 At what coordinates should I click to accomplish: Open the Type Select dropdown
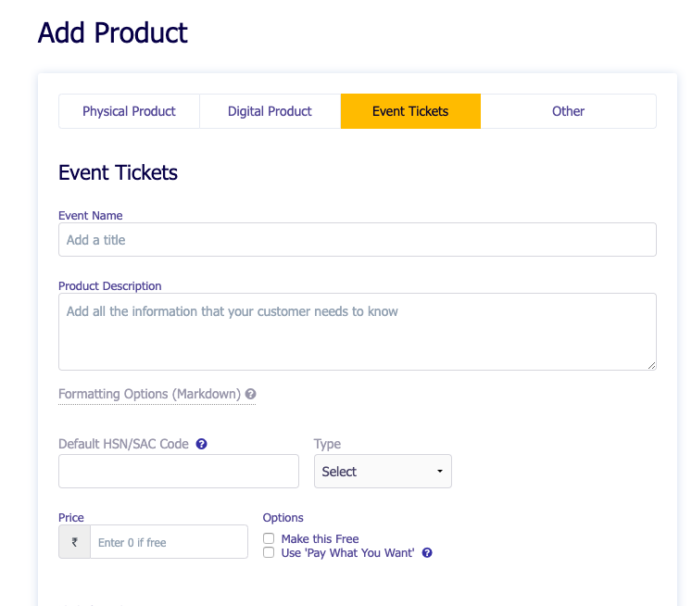[x=383, y=472]
